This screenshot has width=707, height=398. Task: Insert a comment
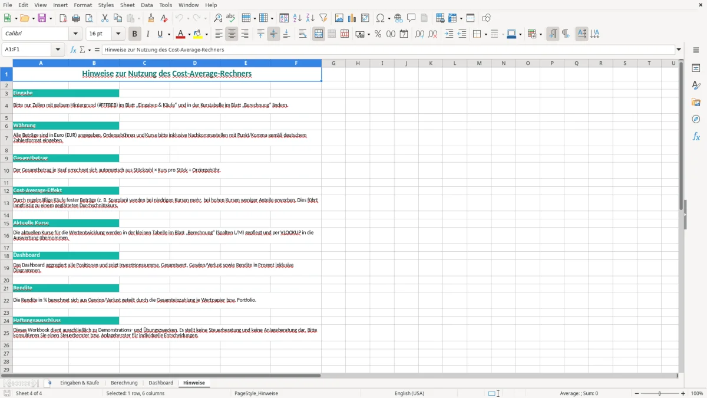(x=411, y=18)
